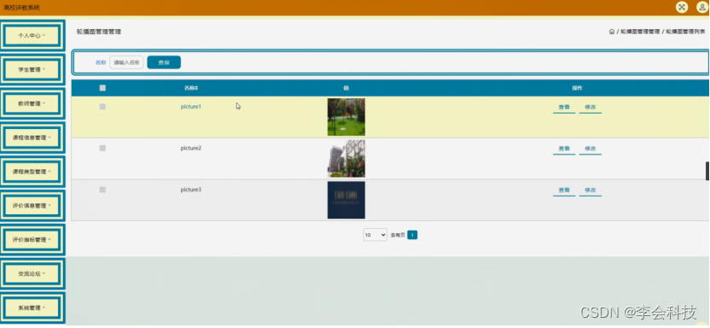Click the home icon in breadcrumb
Image resolution: width=710 pixels, height=328 pixels.
tap(612, 32)
